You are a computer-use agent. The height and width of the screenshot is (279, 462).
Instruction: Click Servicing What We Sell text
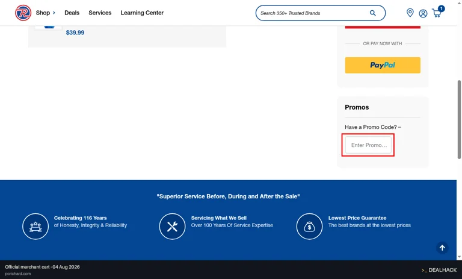(219, 218)
